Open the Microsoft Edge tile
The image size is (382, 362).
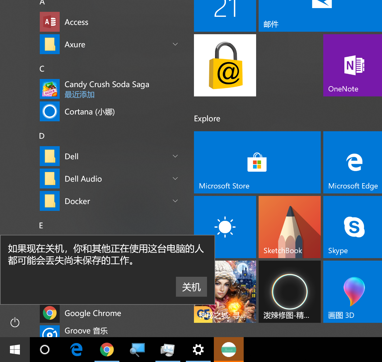click(352, 162)
